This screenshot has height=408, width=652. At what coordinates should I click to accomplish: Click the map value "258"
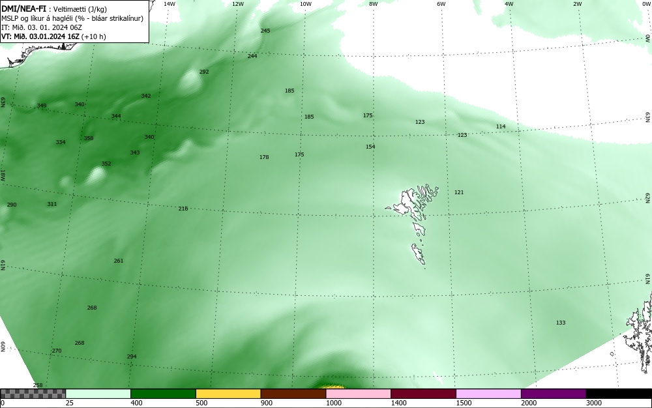click(x=37, y=385)
